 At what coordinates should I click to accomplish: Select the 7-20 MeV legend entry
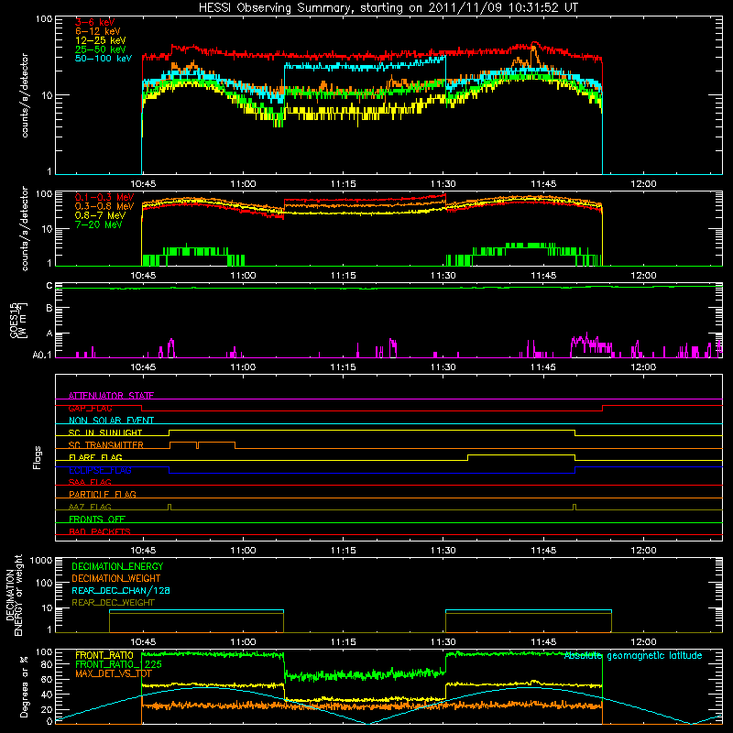tap(99, 224)
